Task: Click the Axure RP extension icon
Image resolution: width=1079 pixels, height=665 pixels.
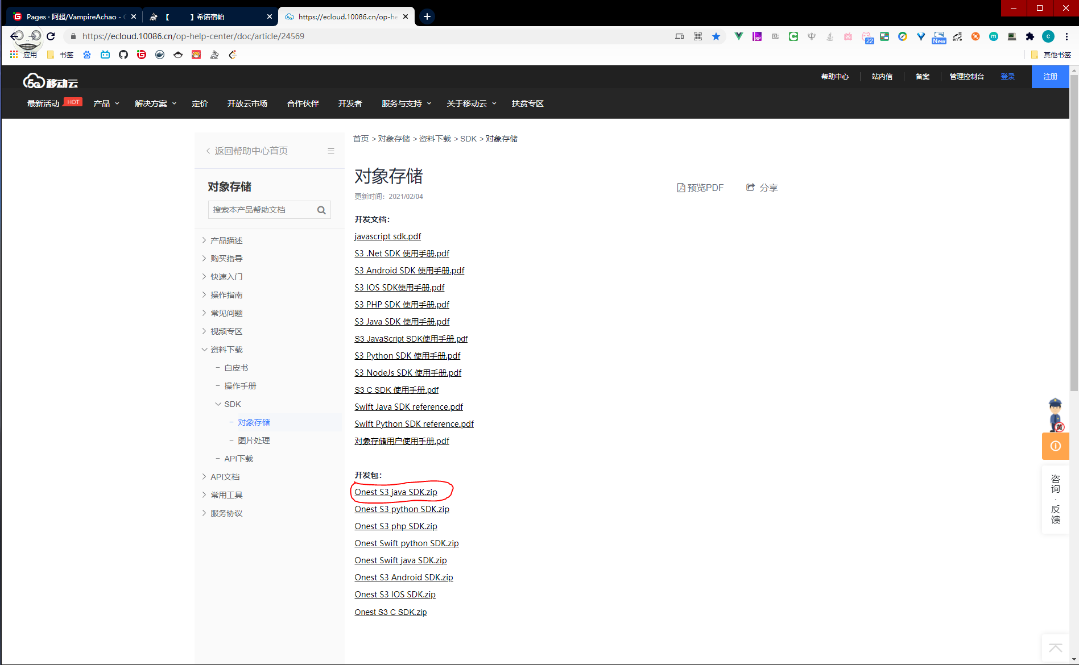Action: click(757, 36)
